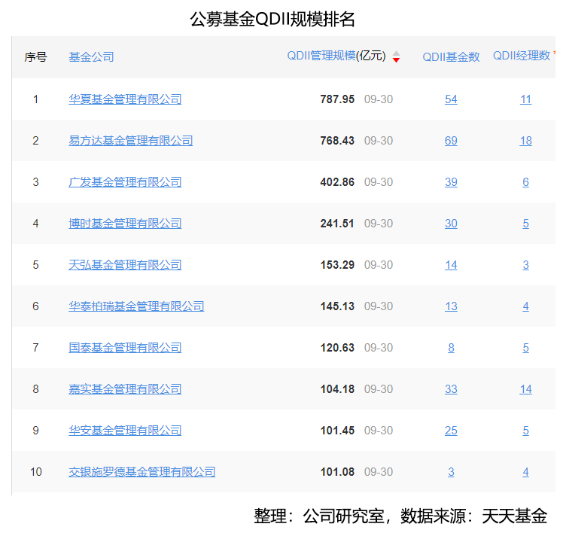Open 华夏基金管理有限公司 link
566x536 pixels.
[x=125, y=99]
